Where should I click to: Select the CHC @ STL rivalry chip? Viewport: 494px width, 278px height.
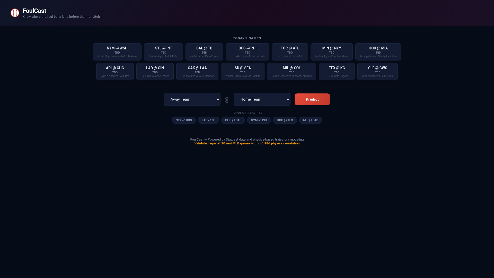click(x=233, y=120)
